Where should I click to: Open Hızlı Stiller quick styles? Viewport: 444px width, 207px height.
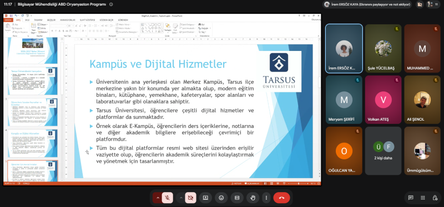tap(175, 28)
